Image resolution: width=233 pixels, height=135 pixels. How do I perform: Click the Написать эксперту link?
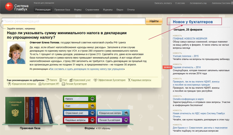pos(163,3)
